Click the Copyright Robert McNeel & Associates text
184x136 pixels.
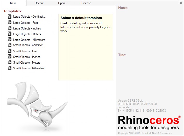click(145, 133)
